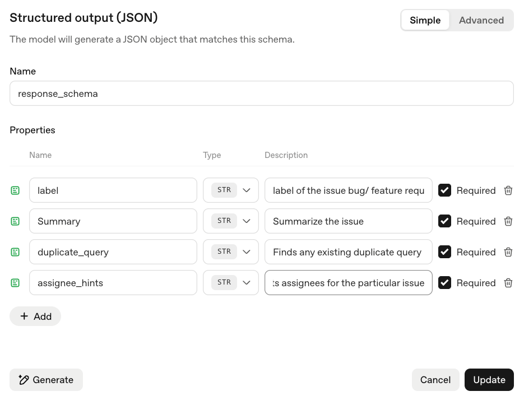The image size is (524, 396).
Task: Click the Required text in Summary row
Action: 476,221
